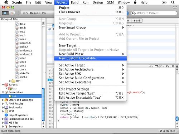Click the Build tab button
The height and width of the screenshot is (134, 179).
tap(137, 21)
